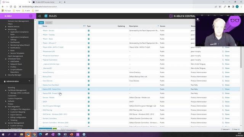The image size is (244, 137).
Task: Collapse the PSA Integration tree node
Action: tap(6, 107)
